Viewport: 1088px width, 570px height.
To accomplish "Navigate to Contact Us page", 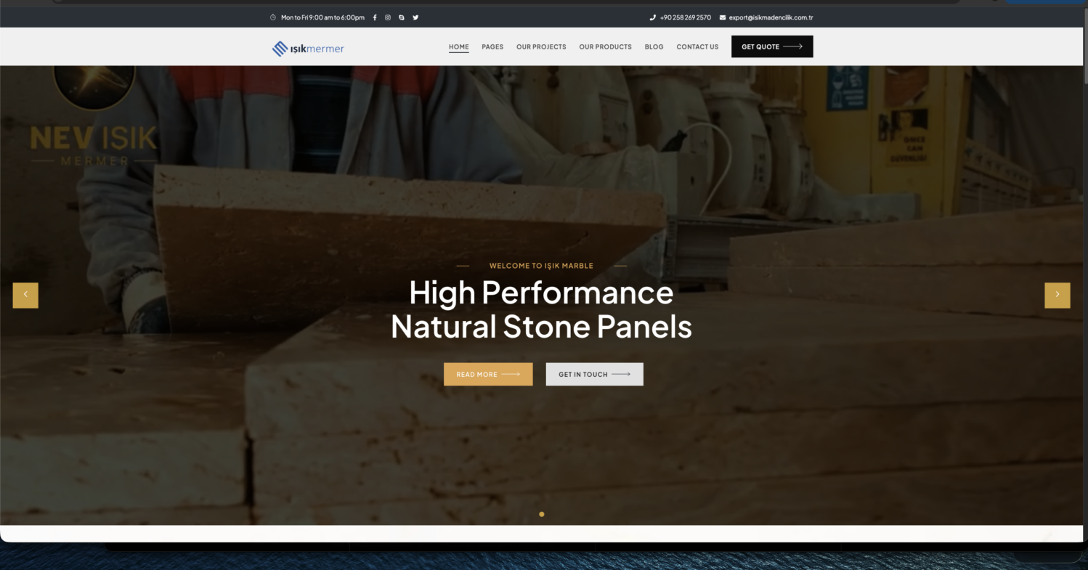I will pyautogui.click(x=697, y=46).
